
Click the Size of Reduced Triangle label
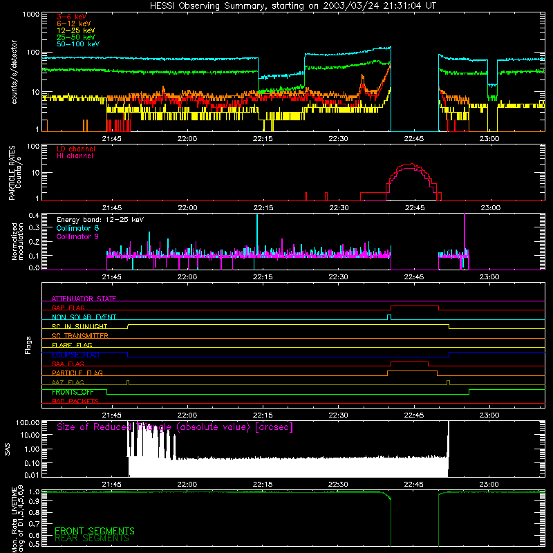pyautogui.click(x=175, y=427)
